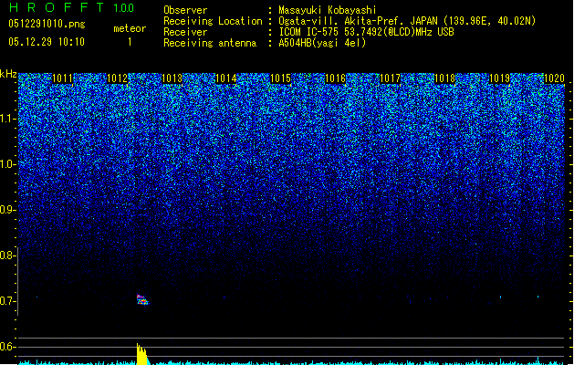
Task: Click the 0.7 frequency axis label
Action: [x=7, y=301]
